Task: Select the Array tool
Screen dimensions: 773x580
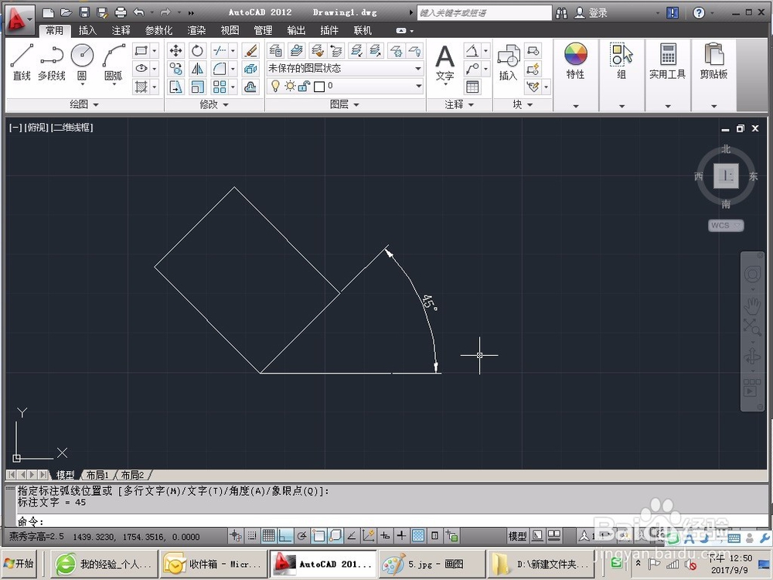Action: (220, 87)
